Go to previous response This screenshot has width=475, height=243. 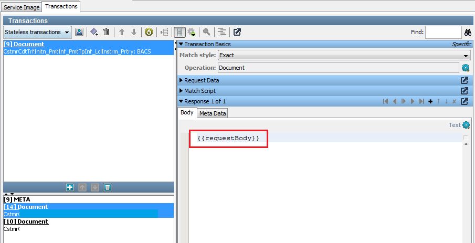tap(394, 101)
